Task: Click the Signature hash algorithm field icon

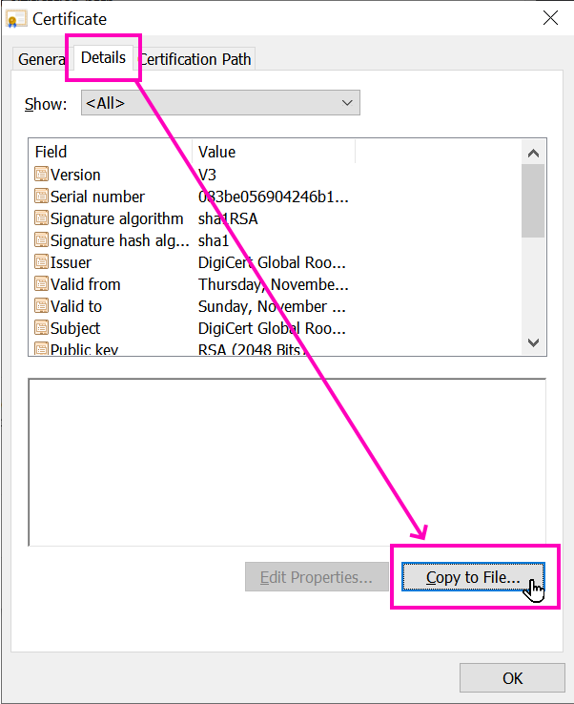Action: point(41,240)
